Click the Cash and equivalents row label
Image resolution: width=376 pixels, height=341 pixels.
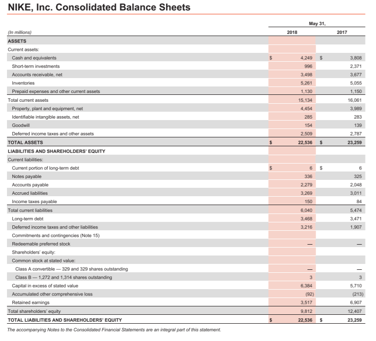tap(34, 58)
